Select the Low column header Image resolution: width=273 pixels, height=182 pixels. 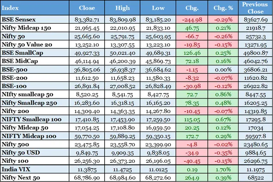point(158,8)
